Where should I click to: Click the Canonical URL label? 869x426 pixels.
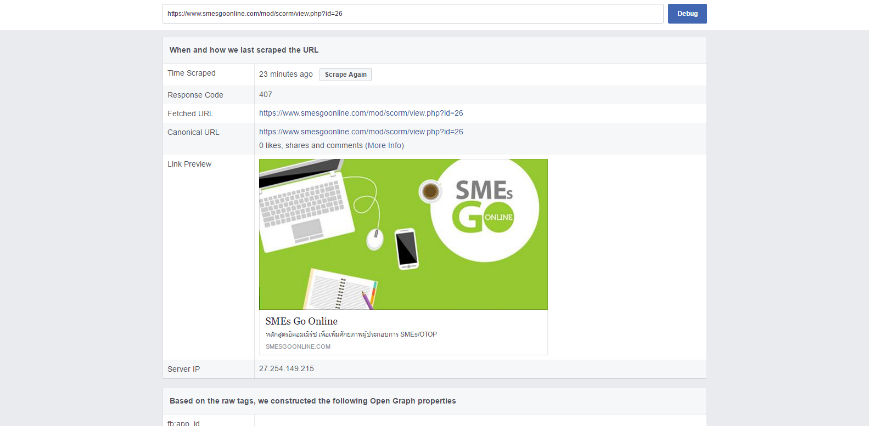(193, 132)
